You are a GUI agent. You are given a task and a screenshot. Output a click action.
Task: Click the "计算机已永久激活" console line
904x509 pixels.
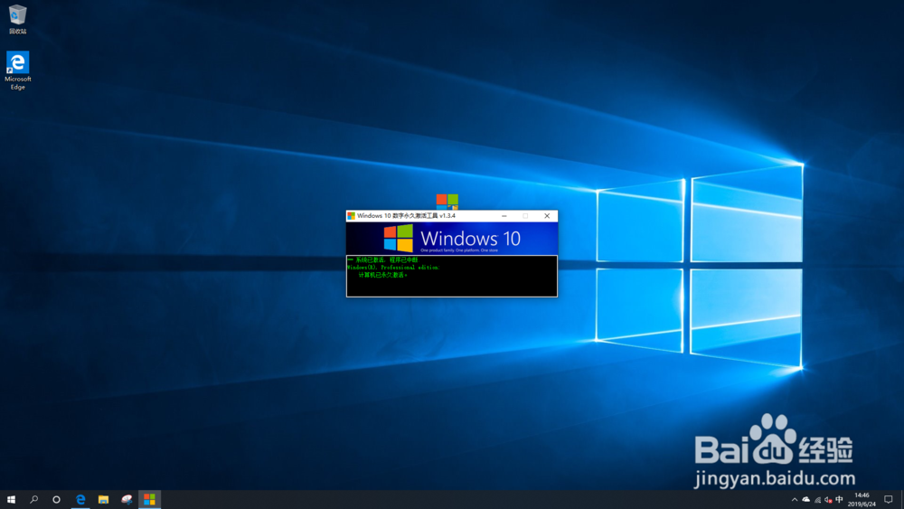[x=382, y=275]
